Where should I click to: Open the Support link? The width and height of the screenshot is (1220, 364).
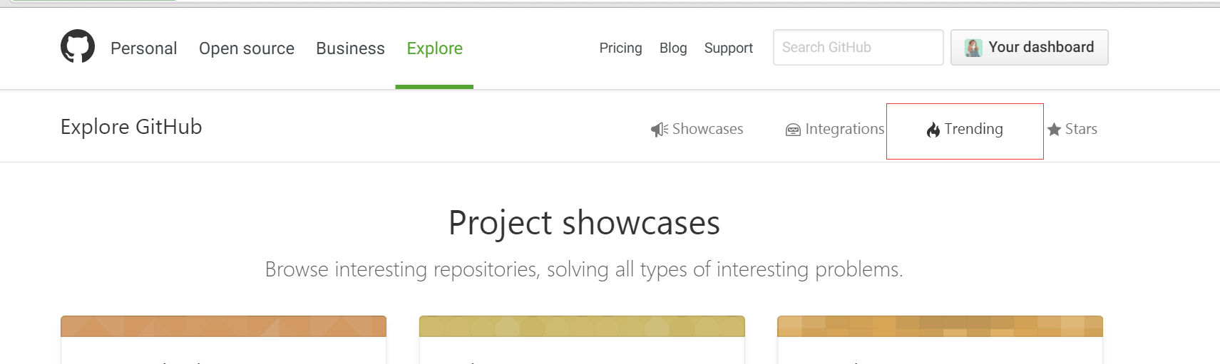click(728, 48)
